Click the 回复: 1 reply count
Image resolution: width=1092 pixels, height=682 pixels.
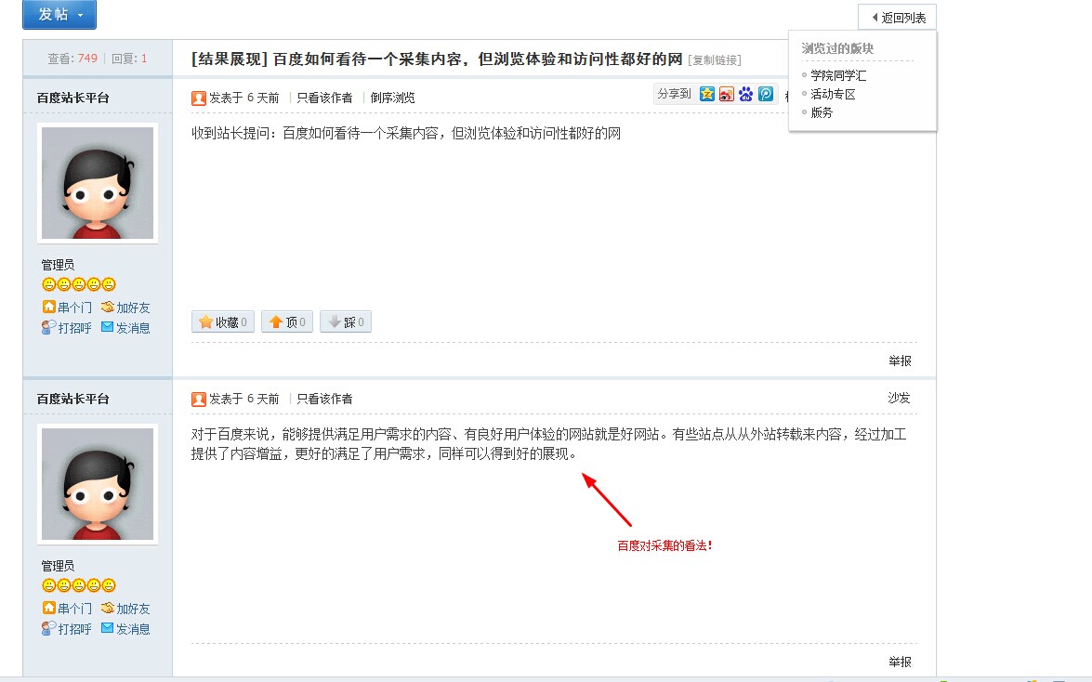pyautogui.click(x=129, y=59)
